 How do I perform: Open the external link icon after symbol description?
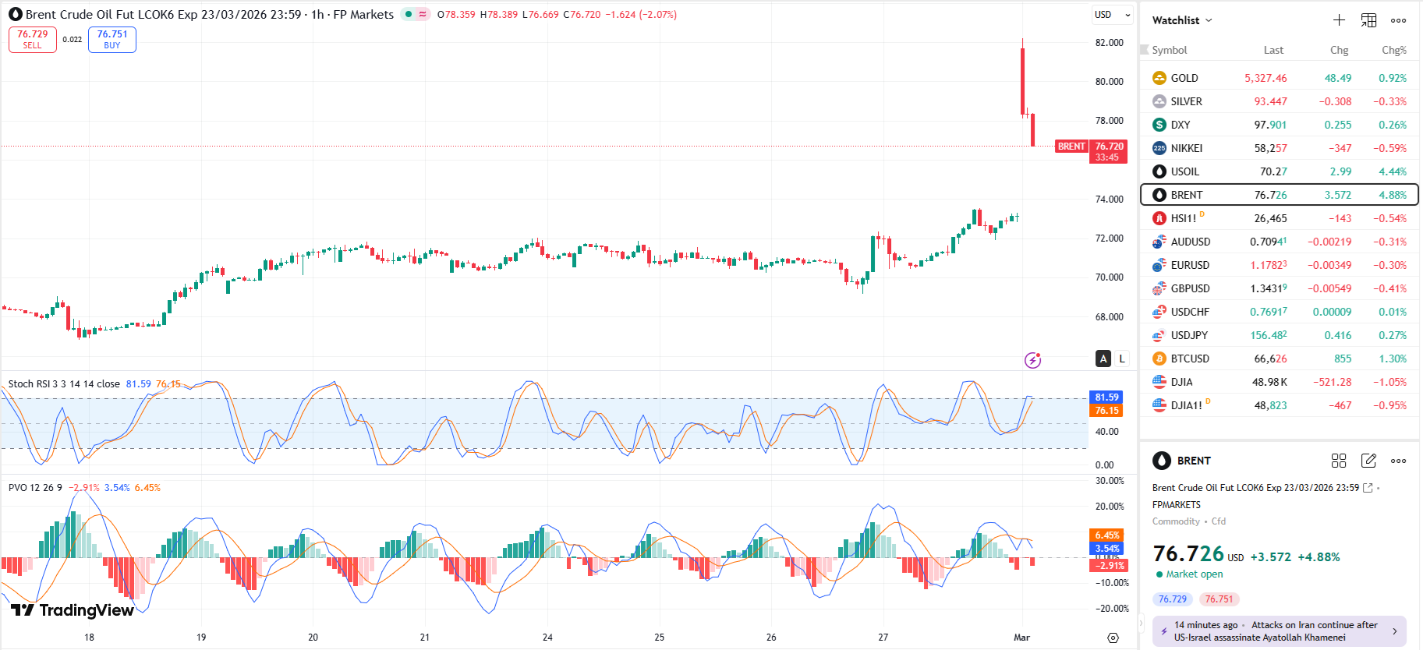(1368, 488)
